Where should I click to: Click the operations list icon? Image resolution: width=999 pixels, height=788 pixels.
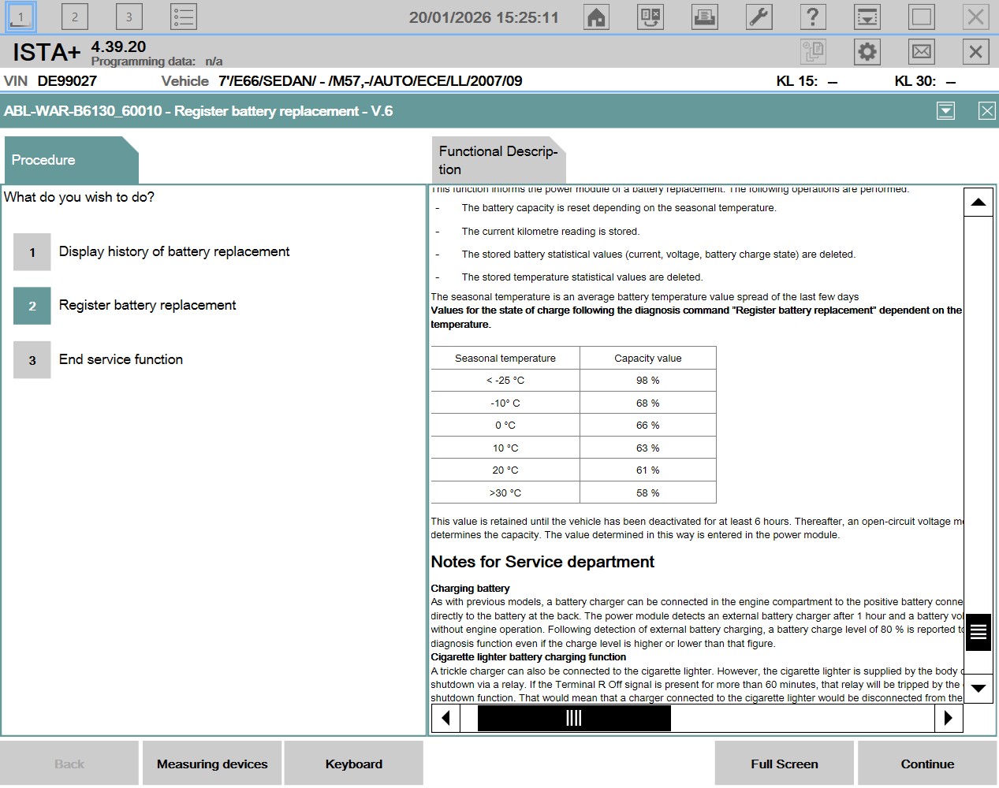(x=183, y=17)
